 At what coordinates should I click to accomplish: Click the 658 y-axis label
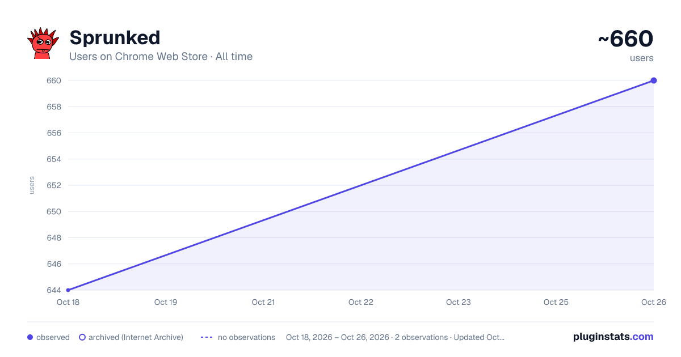pyautogui.click(x=53, y=107)
